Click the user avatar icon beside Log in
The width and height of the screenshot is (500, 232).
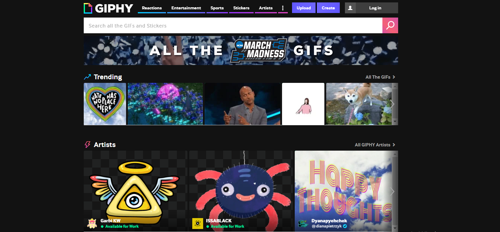click(350, 8)
